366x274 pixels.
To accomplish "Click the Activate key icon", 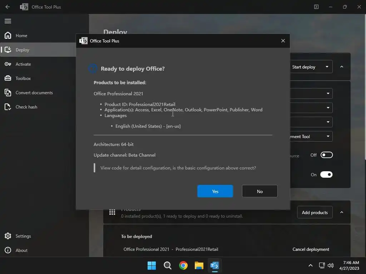I will pyautogui.click(x=8, y=64).
